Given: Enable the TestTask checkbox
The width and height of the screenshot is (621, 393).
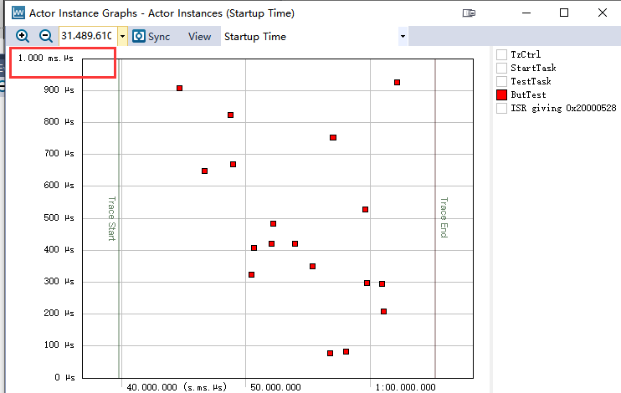Looking at the screenshot, I should (x=502, y=82).
